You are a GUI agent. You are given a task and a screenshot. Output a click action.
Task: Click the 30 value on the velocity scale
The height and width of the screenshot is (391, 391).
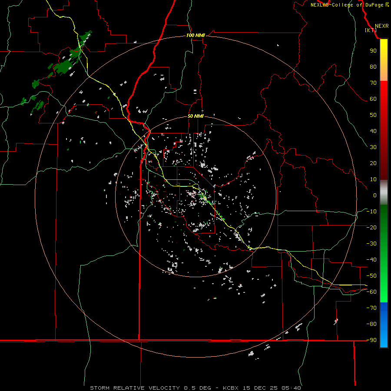[x=373, y=147]
